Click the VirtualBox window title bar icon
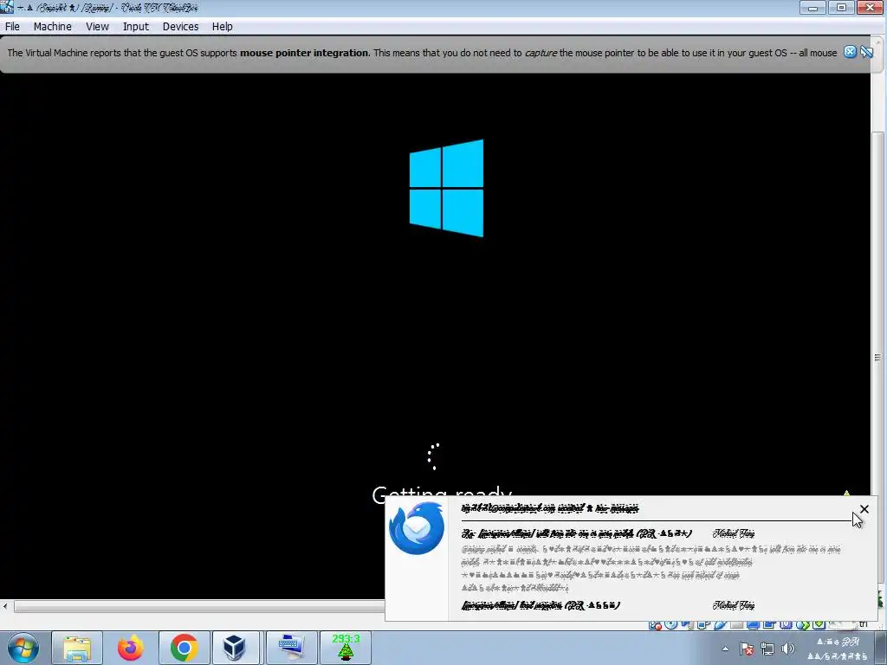The height and width of the screenshot is (665, 887). tap(7, 7)
